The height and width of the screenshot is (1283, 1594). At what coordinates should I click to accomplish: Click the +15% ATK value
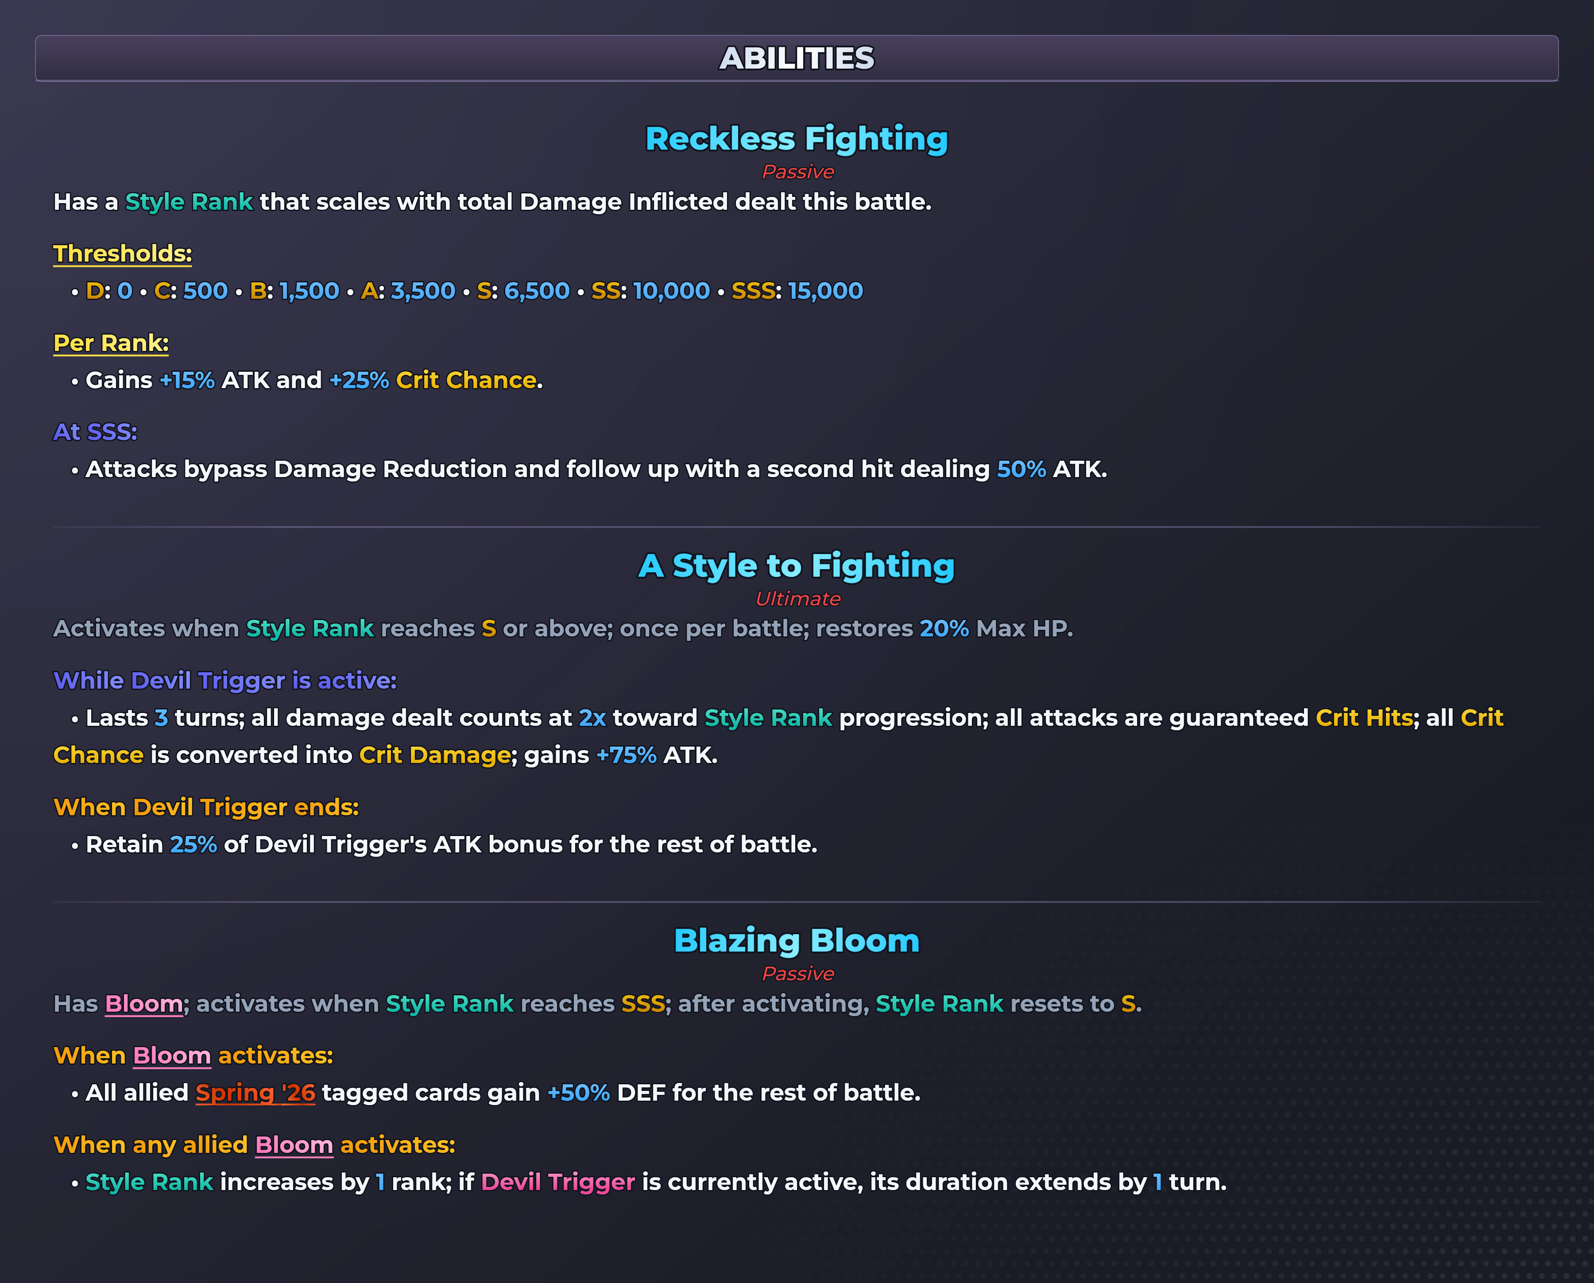(187, 380)
